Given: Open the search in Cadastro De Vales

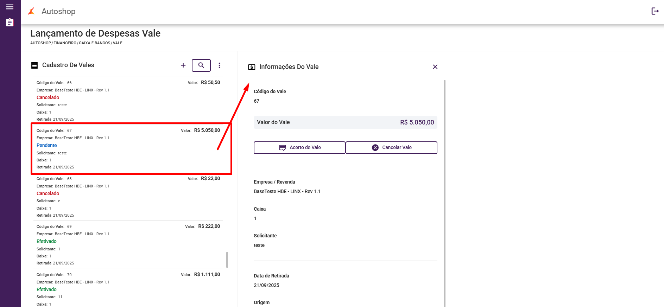Looking at the screenshot, I should (201, 65).
